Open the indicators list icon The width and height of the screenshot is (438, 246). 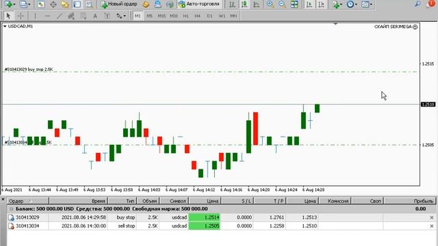pos(336,4)
